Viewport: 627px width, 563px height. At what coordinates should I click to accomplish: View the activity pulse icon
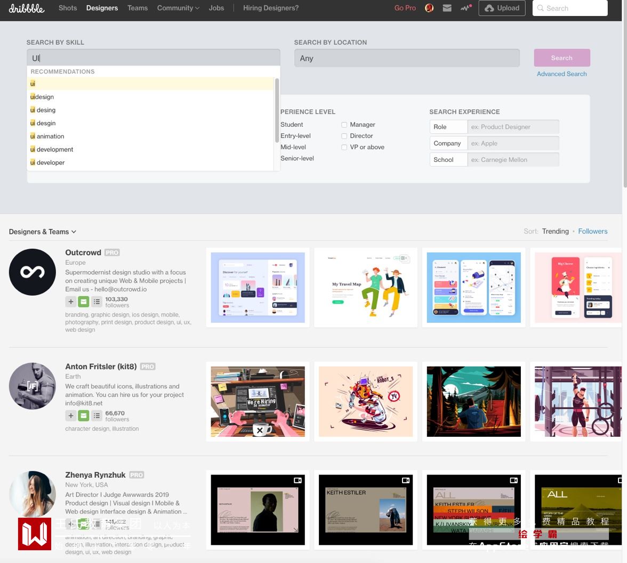click(x=465, y=8)
